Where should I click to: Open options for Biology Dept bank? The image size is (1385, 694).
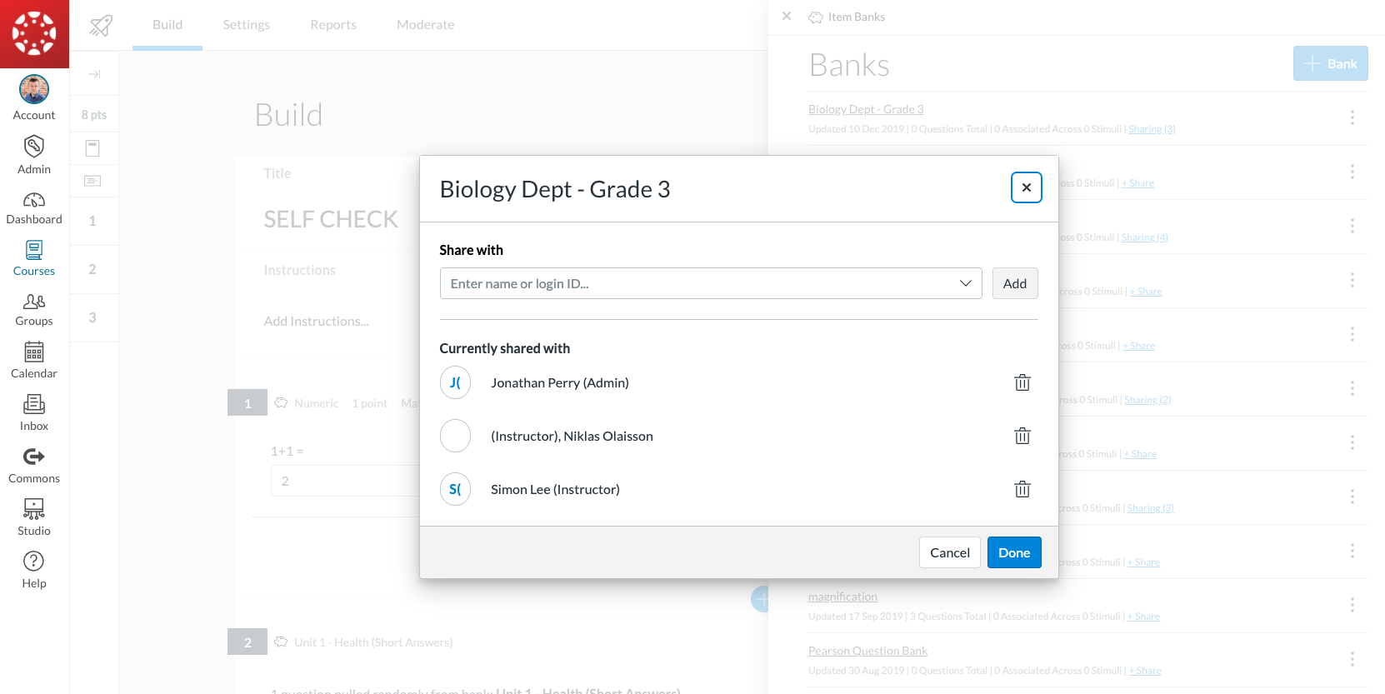(1352, 117)
